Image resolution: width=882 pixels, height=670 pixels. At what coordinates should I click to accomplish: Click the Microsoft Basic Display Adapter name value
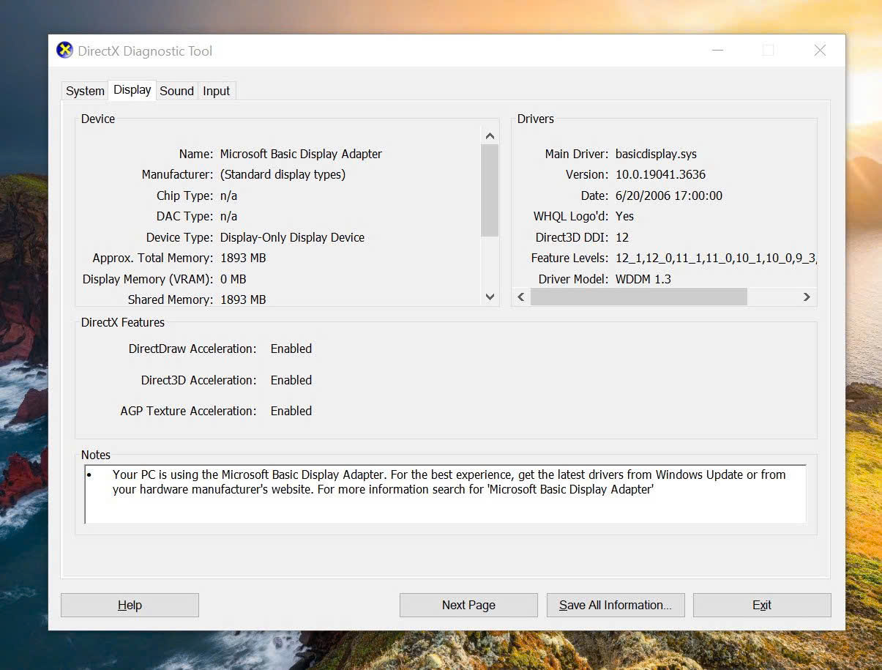point(301,154)
